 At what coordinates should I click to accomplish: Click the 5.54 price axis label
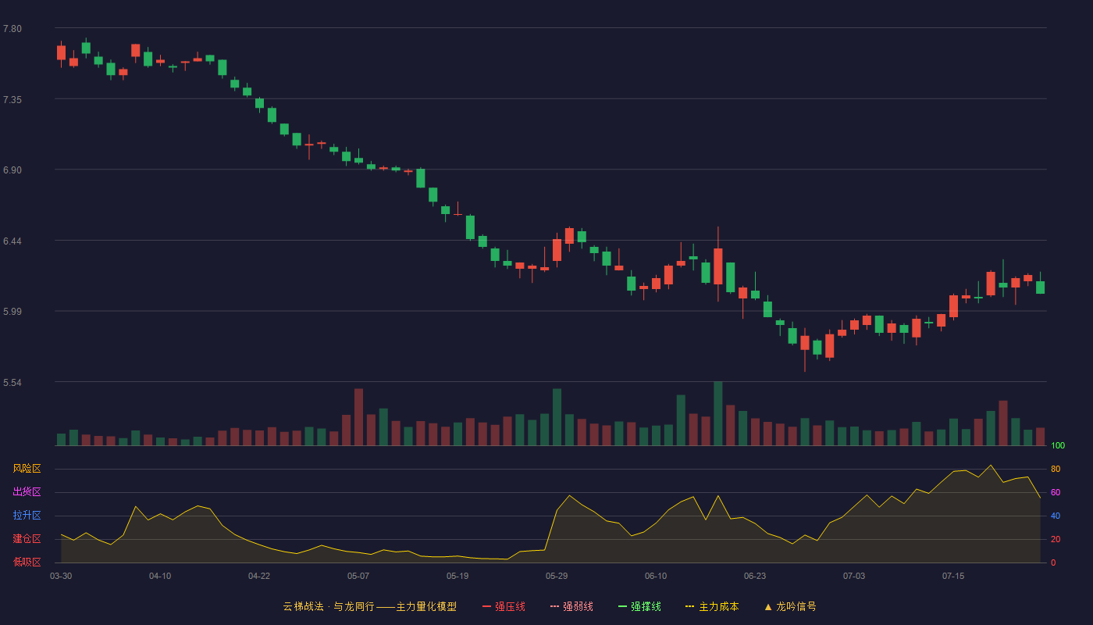pos(12,383)
